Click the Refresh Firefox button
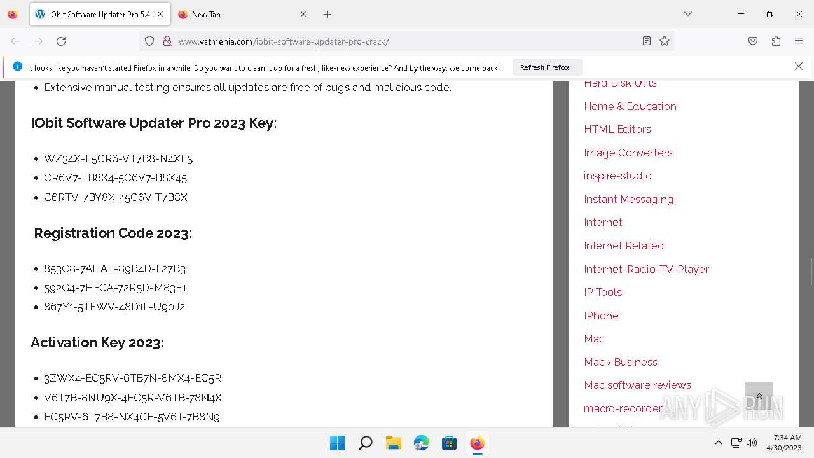This screenshot has width=814, height=458. (548, 67)
